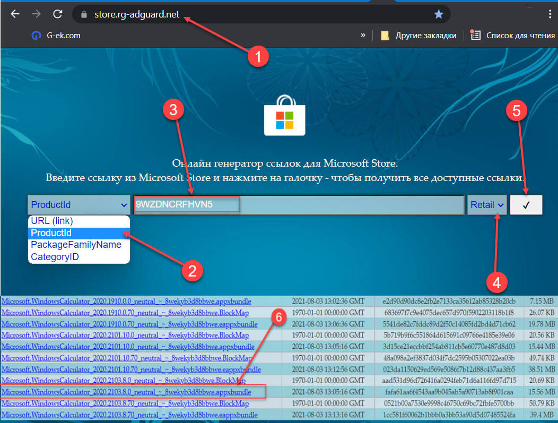The image size is (558, 423).
Task: Open WindowsCalculator 2020.1910.0.0 neutral appxbundle link
Action: 127,301
